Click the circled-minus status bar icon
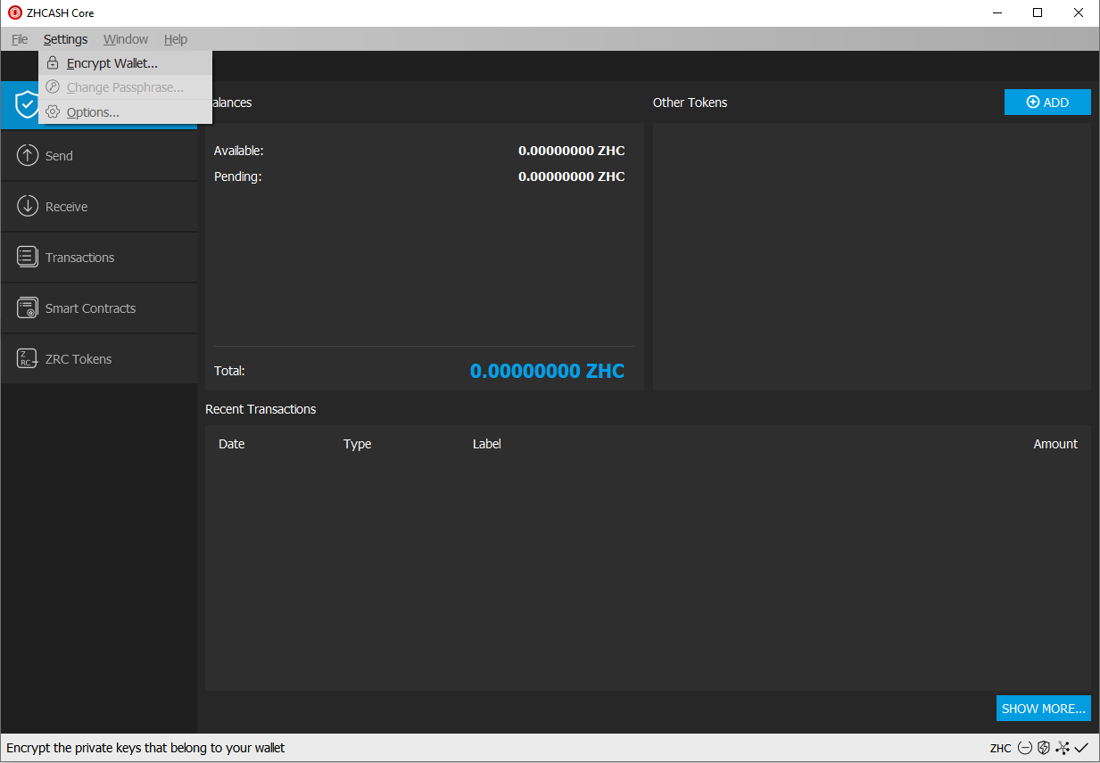 (x=1025, y=748)
